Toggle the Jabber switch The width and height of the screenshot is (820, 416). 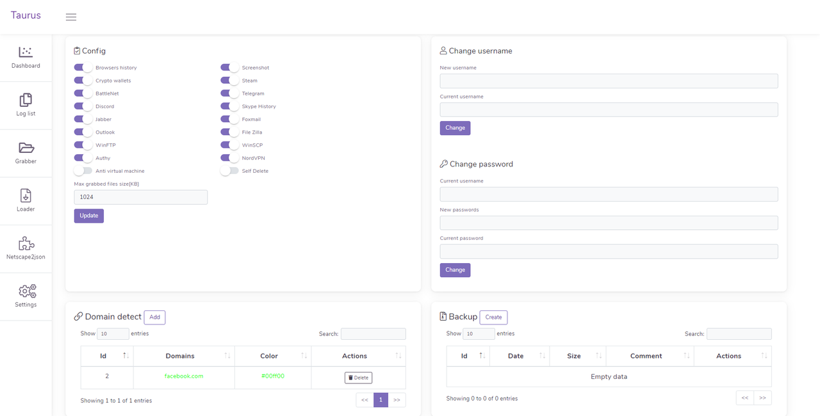click(x=83, y=119)
